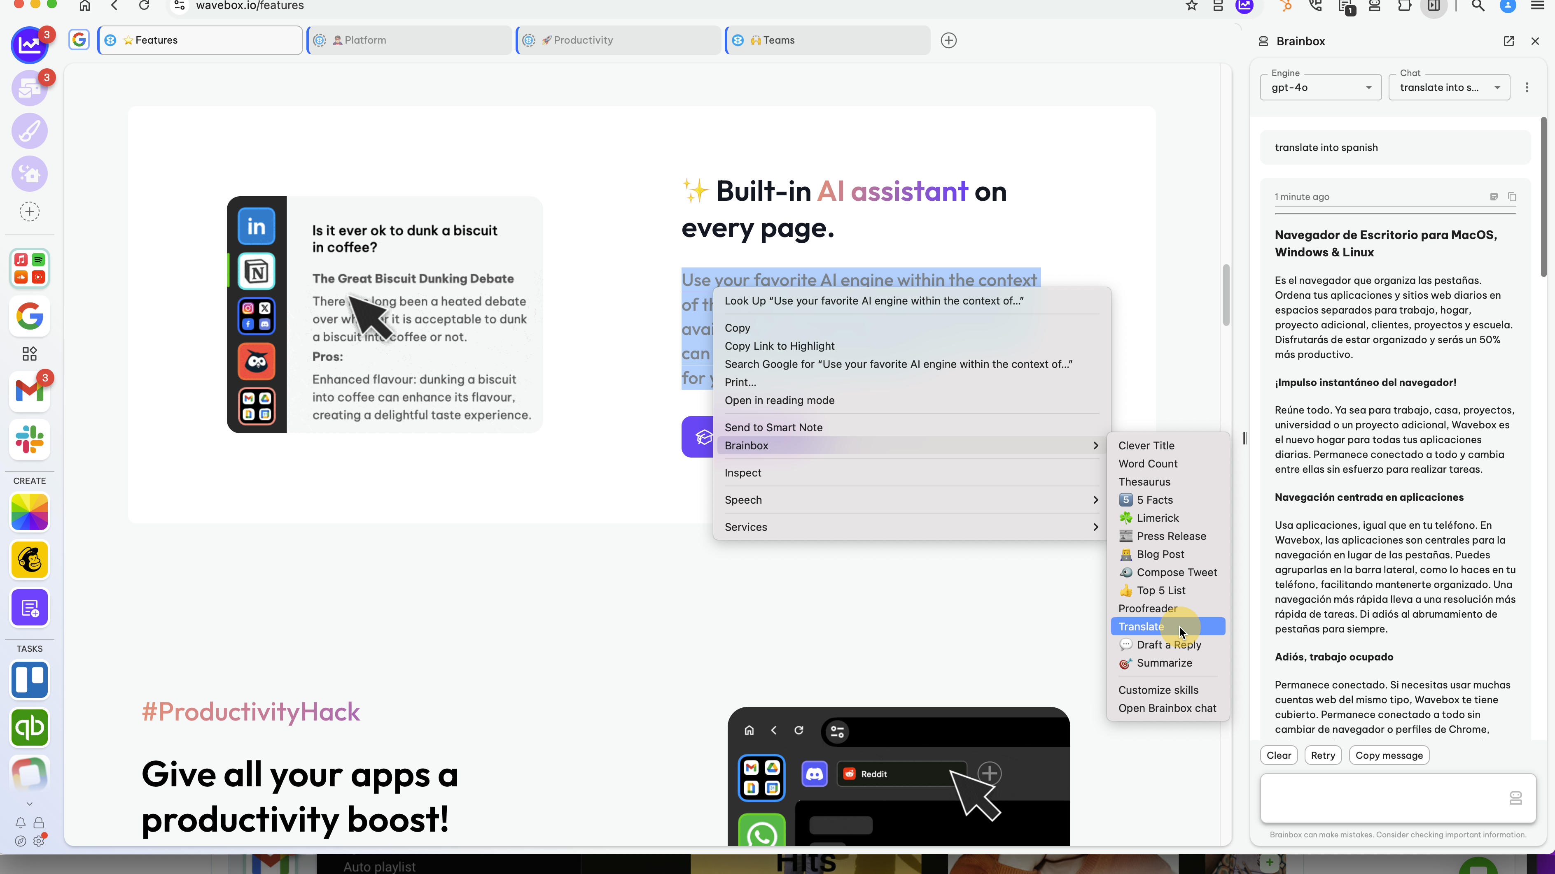Open the sidebar widgets grid icon
Image resolution: width=1555 pixels, height=874 pixels.
pos(30,353)
